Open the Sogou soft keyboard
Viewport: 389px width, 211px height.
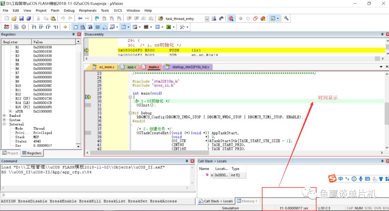coord(367,179)
